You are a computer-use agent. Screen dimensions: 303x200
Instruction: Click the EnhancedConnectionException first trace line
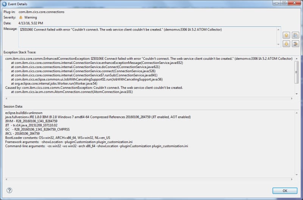point(148,59)
